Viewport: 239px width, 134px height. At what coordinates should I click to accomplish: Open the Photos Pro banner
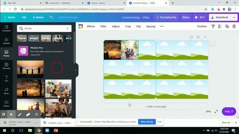tap(44, 51)
